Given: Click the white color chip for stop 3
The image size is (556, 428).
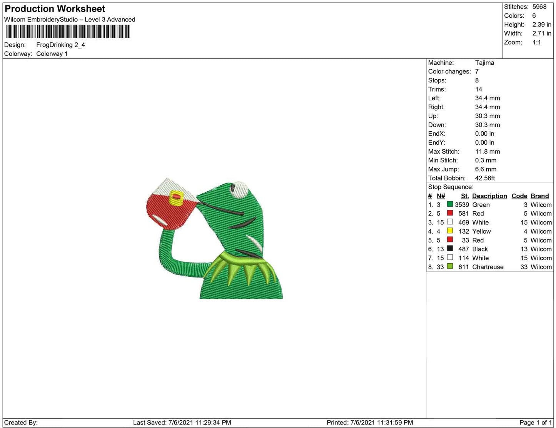Looking at the screenshot, I should (x=449, y=222).
